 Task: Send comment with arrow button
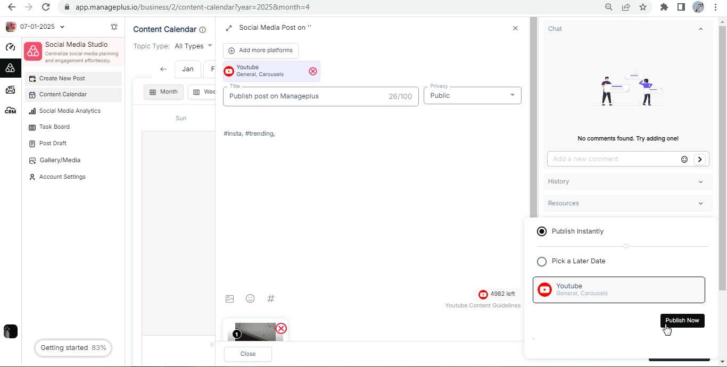click(x=700, y=159)
